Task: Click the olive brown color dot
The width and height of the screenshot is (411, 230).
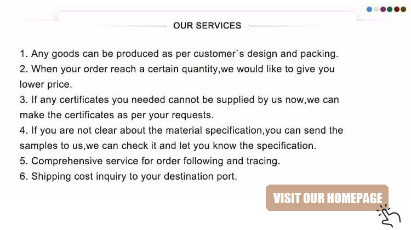Action: coord(403,9)
